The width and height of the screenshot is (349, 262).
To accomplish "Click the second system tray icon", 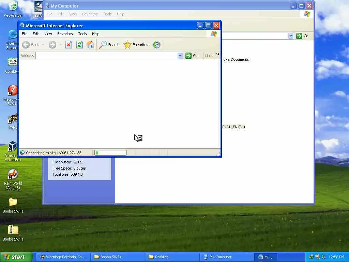I will pos(317,257).
